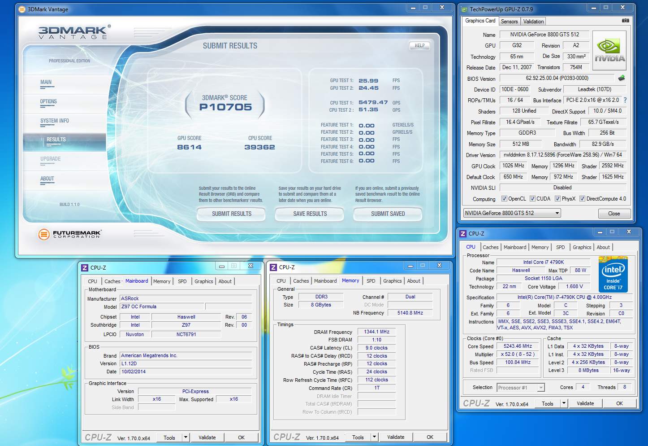The height and width of the screenshot is (446, 648).
Task: Expand Tools dropdown arrow in CPU-Z Memory window
Action: pyautogui.click(x=374, y=437)
